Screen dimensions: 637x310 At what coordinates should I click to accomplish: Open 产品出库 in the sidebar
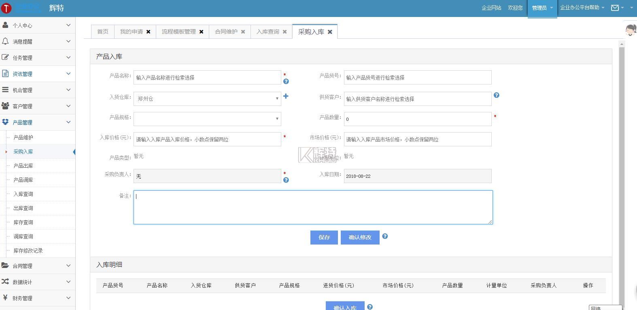click(x=23, y=166)
